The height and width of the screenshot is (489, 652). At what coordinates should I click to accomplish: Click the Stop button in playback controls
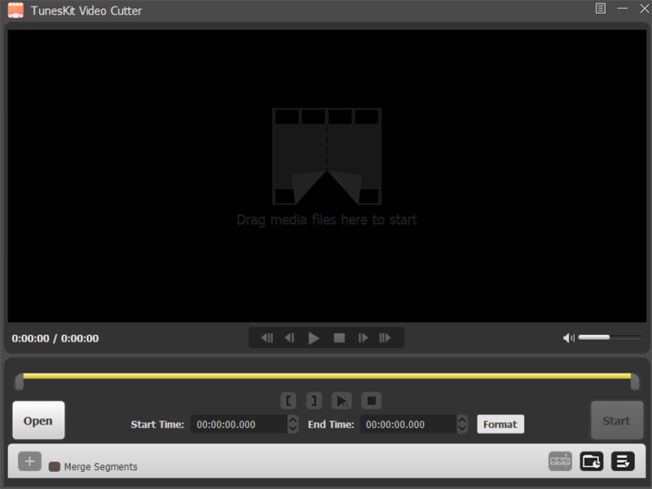(x=339, y=338)
